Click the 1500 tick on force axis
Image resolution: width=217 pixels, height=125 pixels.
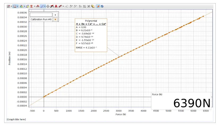point(81,111)
